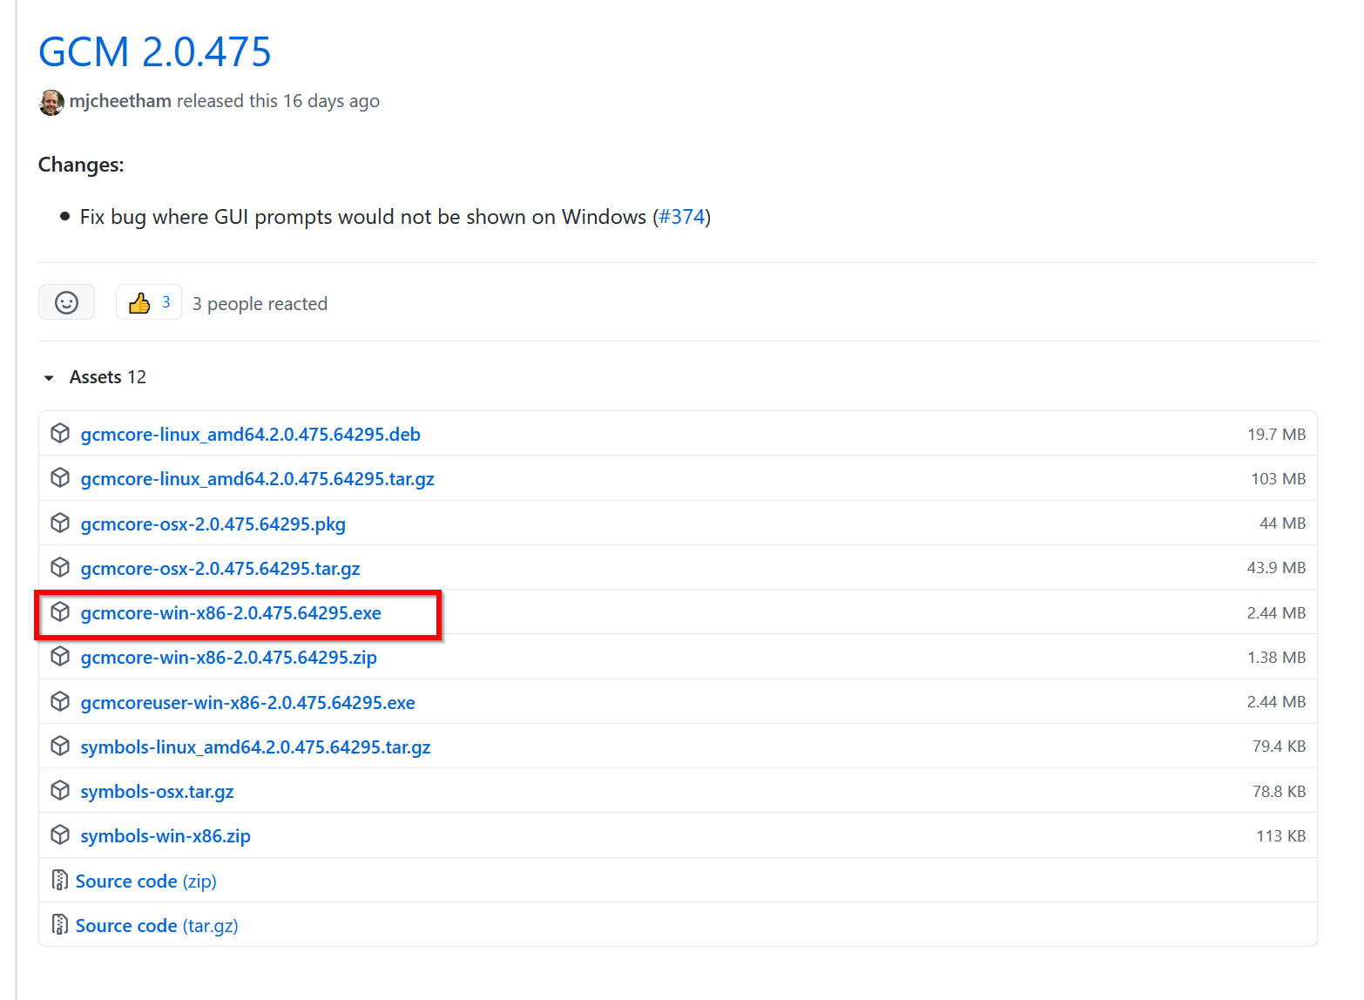
Task: Click the 19.7 MB size value
Action: click(1276, 435)
